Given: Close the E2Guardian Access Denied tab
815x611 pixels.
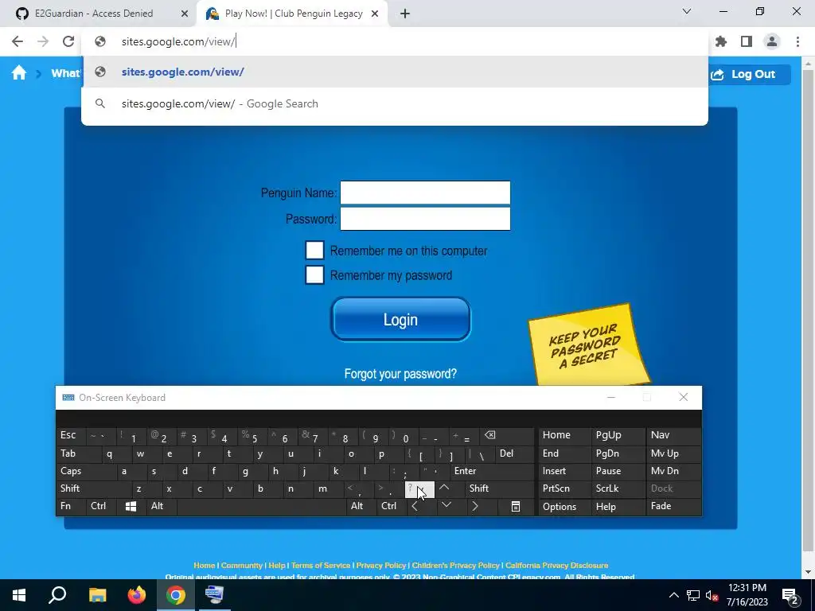Looking at the screenshot, I should [x=185, y=14].
